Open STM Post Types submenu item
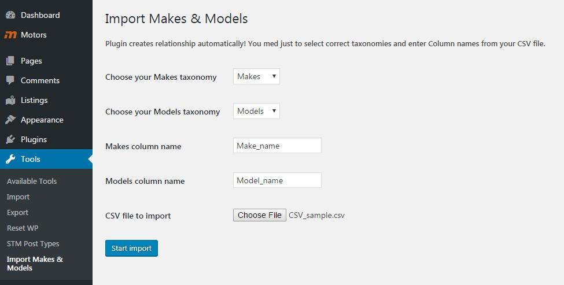 pos(33,243)
